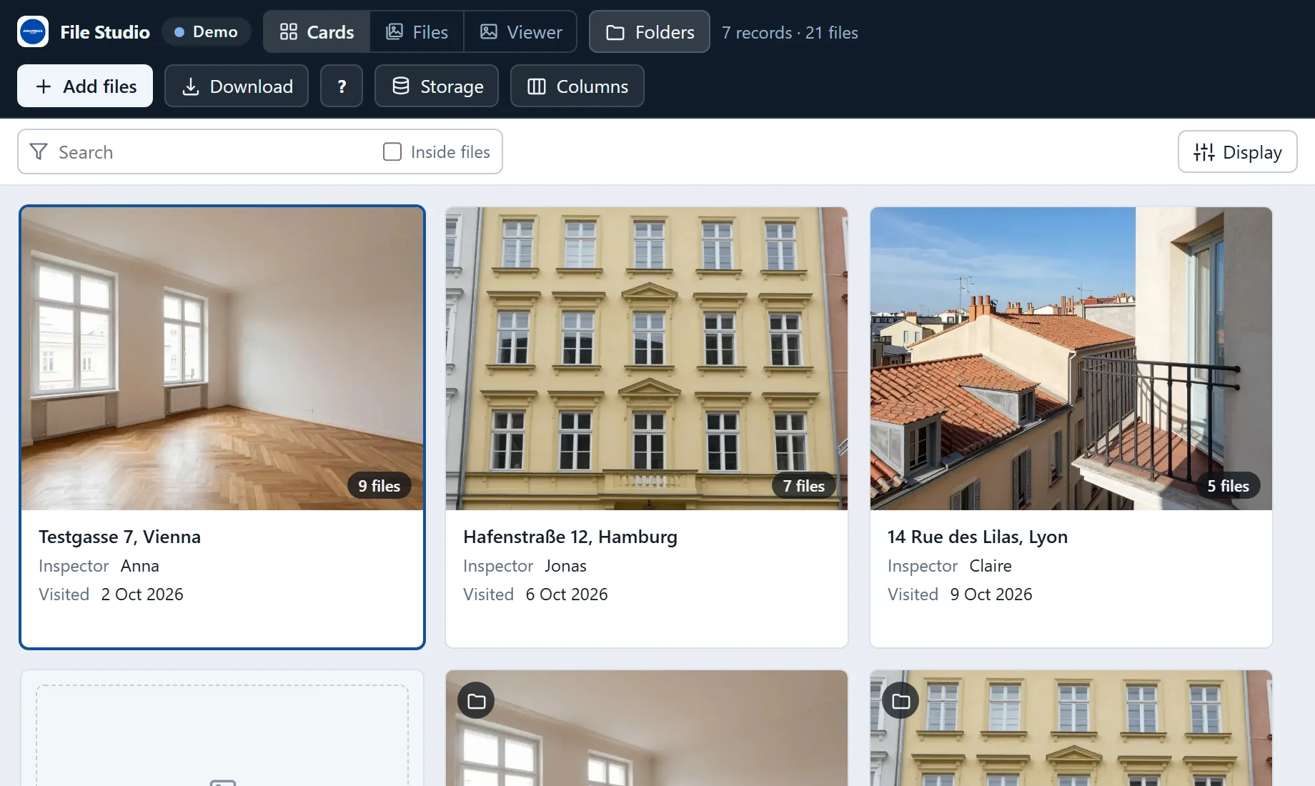Screen dimensions: 1315x786
Task: Switch to the Cards view tab
Action: coord(317,32)
